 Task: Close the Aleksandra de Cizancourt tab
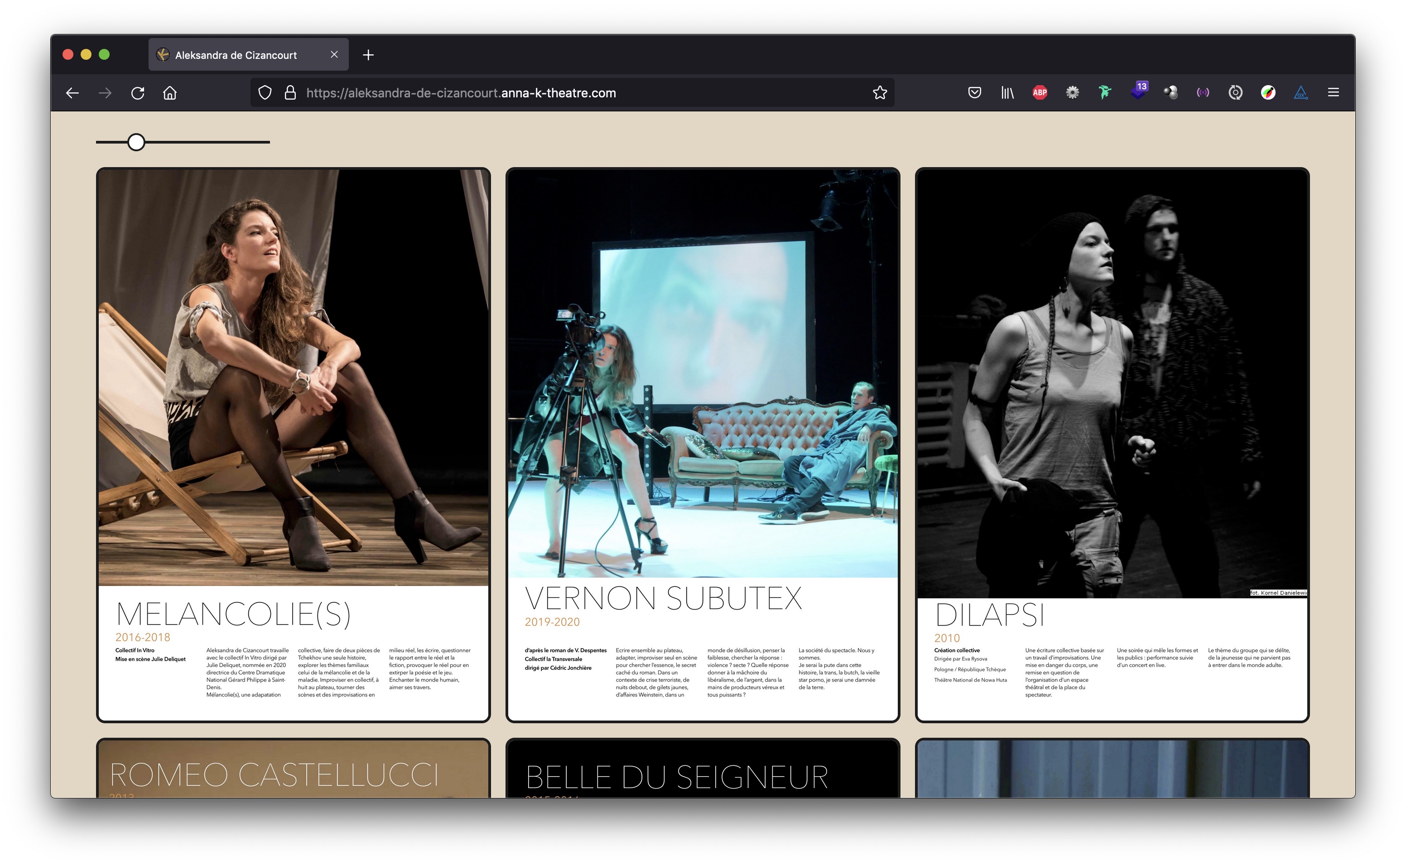(x=334, y=54)
